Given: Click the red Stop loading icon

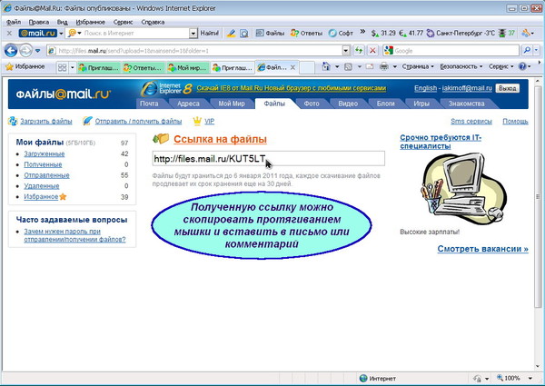Looking at the screenshot, I should point(372,51).
